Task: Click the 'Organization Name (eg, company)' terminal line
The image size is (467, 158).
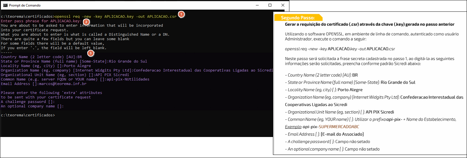Action: click(x=137, y=70)
